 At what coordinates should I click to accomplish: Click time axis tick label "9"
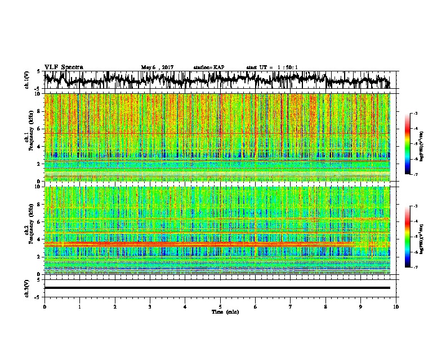360,307
